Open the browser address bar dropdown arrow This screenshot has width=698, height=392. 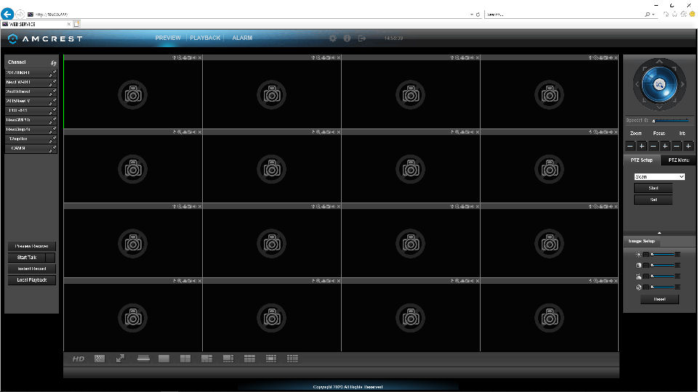(x=471, y=15)
